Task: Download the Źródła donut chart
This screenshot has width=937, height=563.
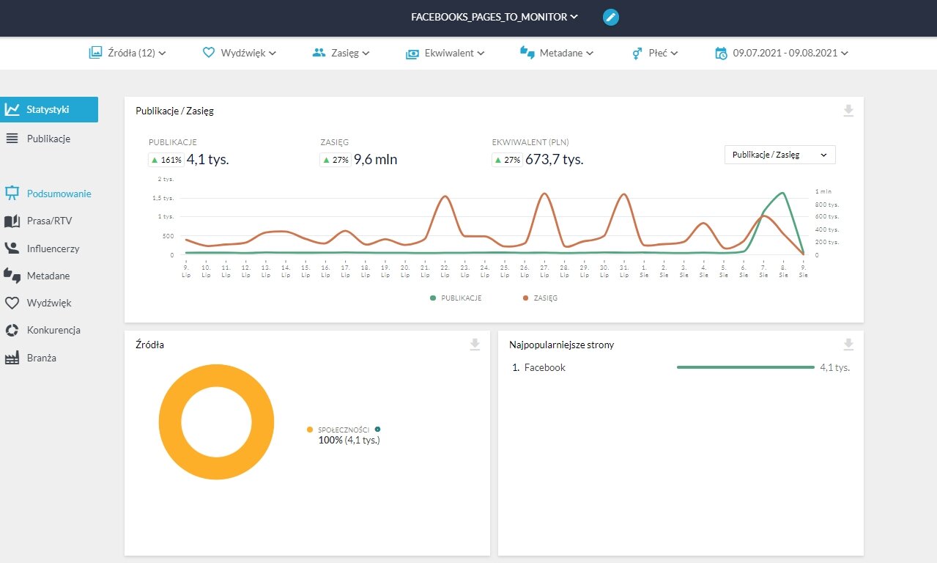Action: 475,345
